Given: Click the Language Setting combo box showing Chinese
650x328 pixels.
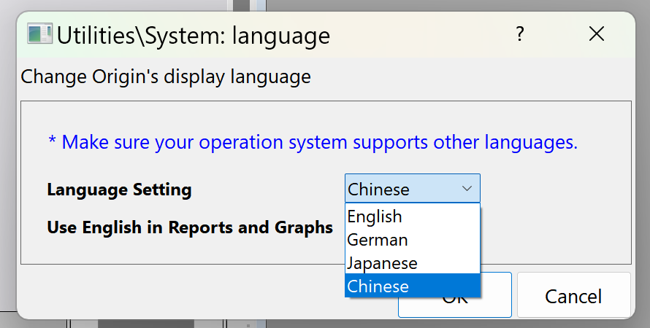Looking at the screenshot, I should coord(402,189).
